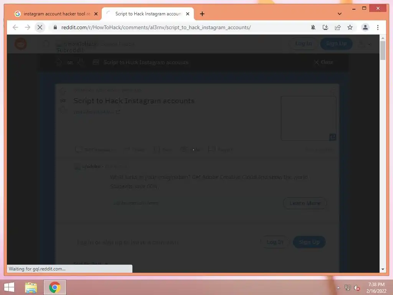The height and width of the screenshot is (295, 393).
Task: Downvote the post in the overlay bar
Action: point(81,62)
